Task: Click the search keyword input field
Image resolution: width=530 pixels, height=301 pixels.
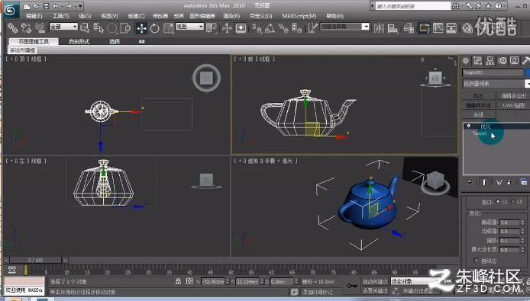Action: point(413,6)
